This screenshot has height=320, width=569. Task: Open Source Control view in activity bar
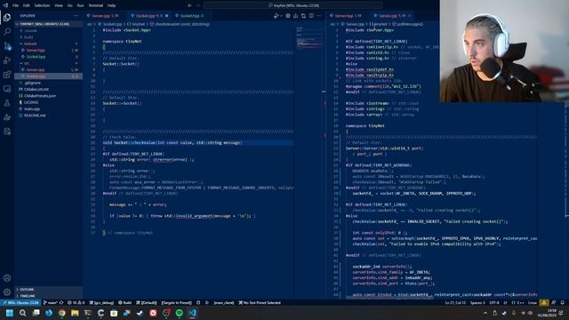(x=7, y=46)
